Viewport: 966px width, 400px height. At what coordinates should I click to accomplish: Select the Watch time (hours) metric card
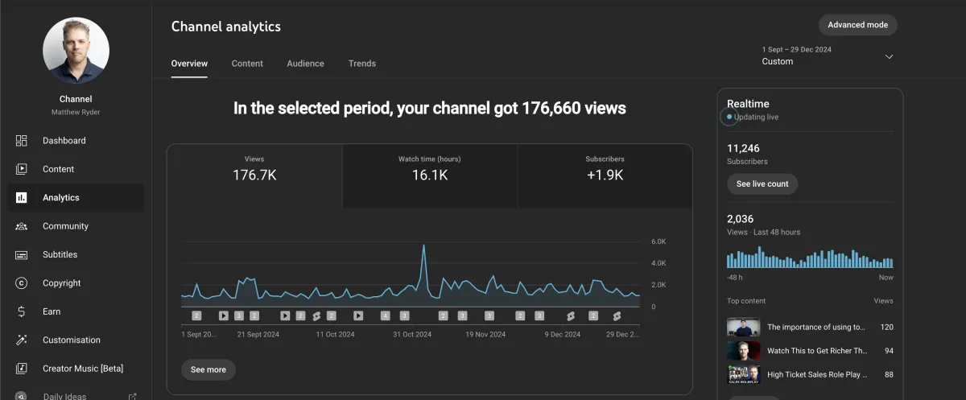(x=429, y=175)
